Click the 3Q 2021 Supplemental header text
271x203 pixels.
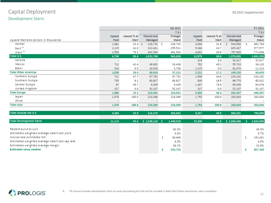click(248, 12)
